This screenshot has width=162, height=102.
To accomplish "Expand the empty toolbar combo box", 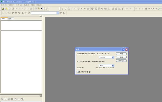I will coord(58,13).
